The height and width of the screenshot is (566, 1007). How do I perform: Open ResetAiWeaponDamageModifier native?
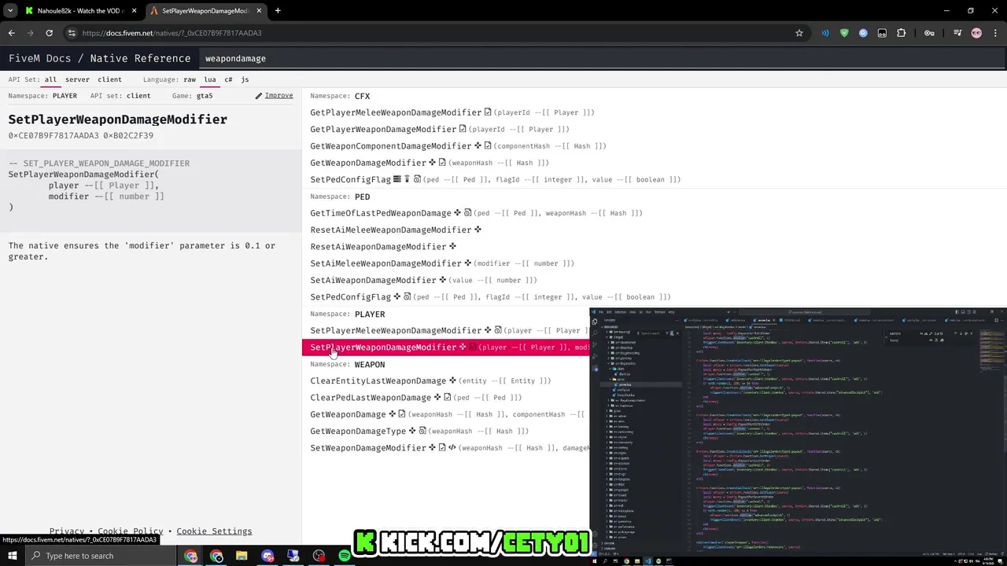(378, 246)
